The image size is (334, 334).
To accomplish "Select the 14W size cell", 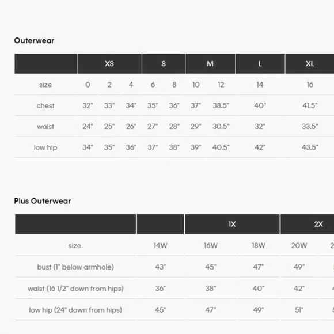I will 161,245.
